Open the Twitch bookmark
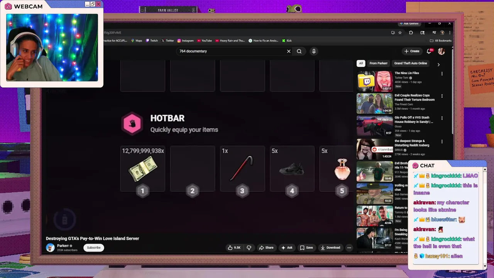 tap(152, 41)
